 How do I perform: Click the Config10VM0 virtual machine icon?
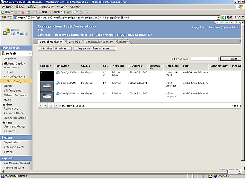pos(58,72)
